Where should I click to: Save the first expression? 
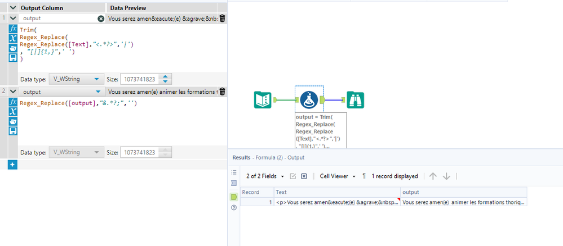[13, 58]
